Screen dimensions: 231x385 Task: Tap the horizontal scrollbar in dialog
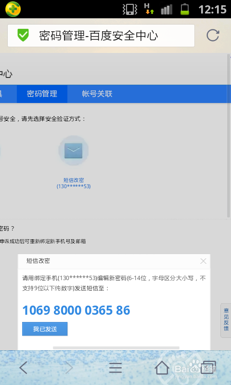116,347
